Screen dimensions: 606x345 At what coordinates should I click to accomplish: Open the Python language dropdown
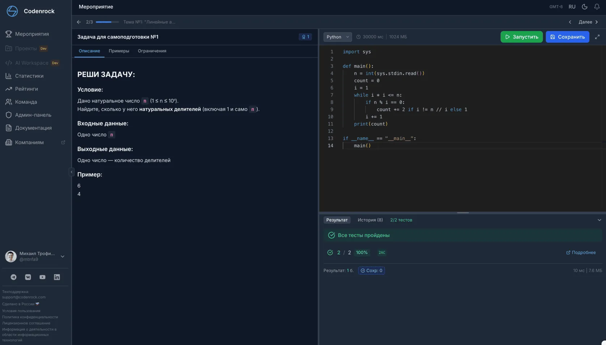tap(337, 37)
